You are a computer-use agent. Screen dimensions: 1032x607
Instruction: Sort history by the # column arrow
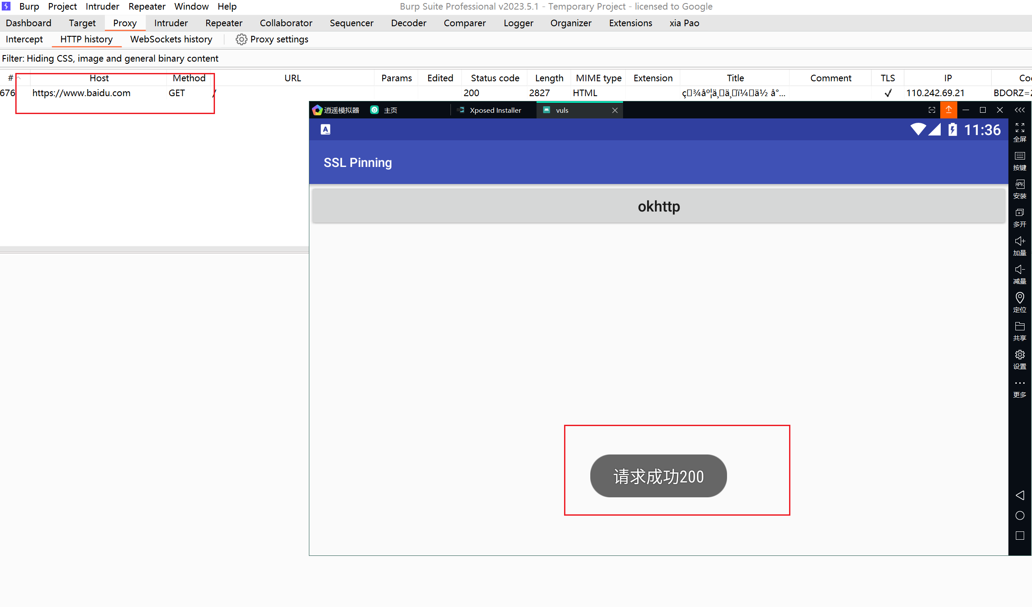click(18, 77)
